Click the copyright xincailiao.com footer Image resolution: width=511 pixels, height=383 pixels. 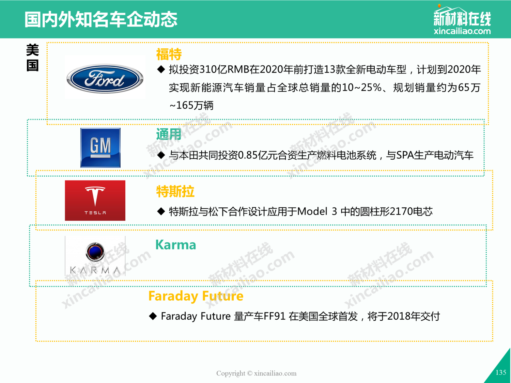(257, 373)
